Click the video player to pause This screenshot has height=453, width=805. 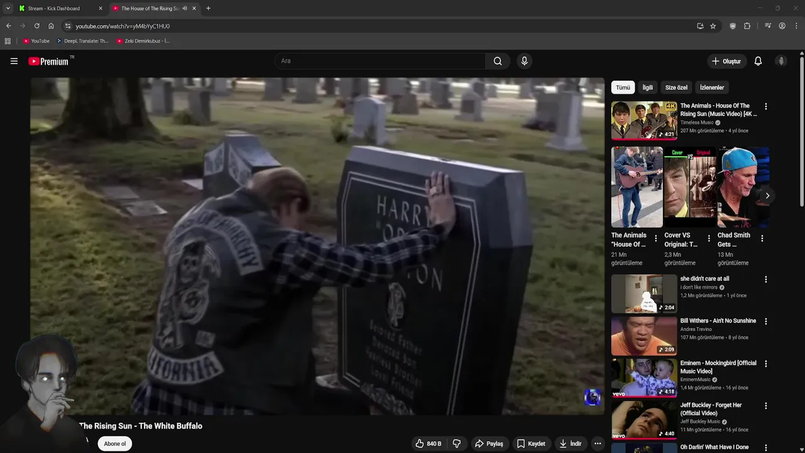click(318, 246)
